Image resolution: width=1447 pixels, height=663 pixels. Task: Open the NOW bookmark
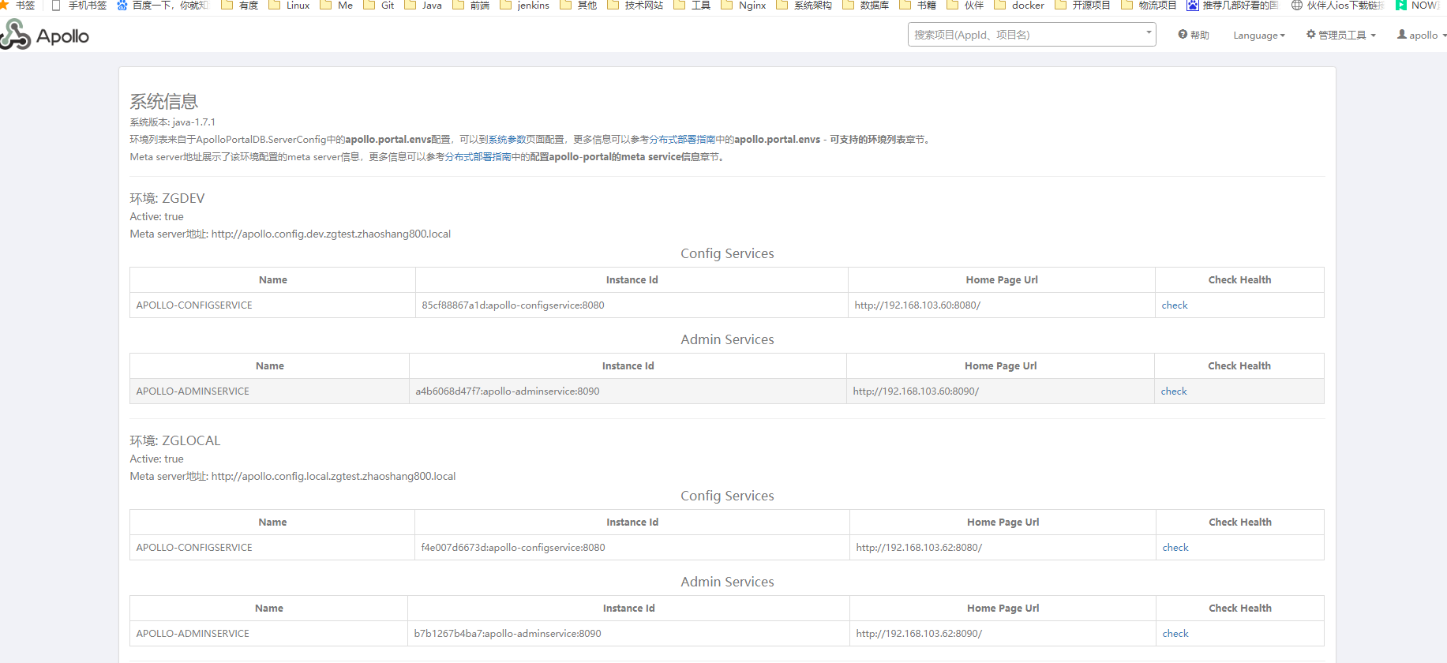(x=1418, y=6)
